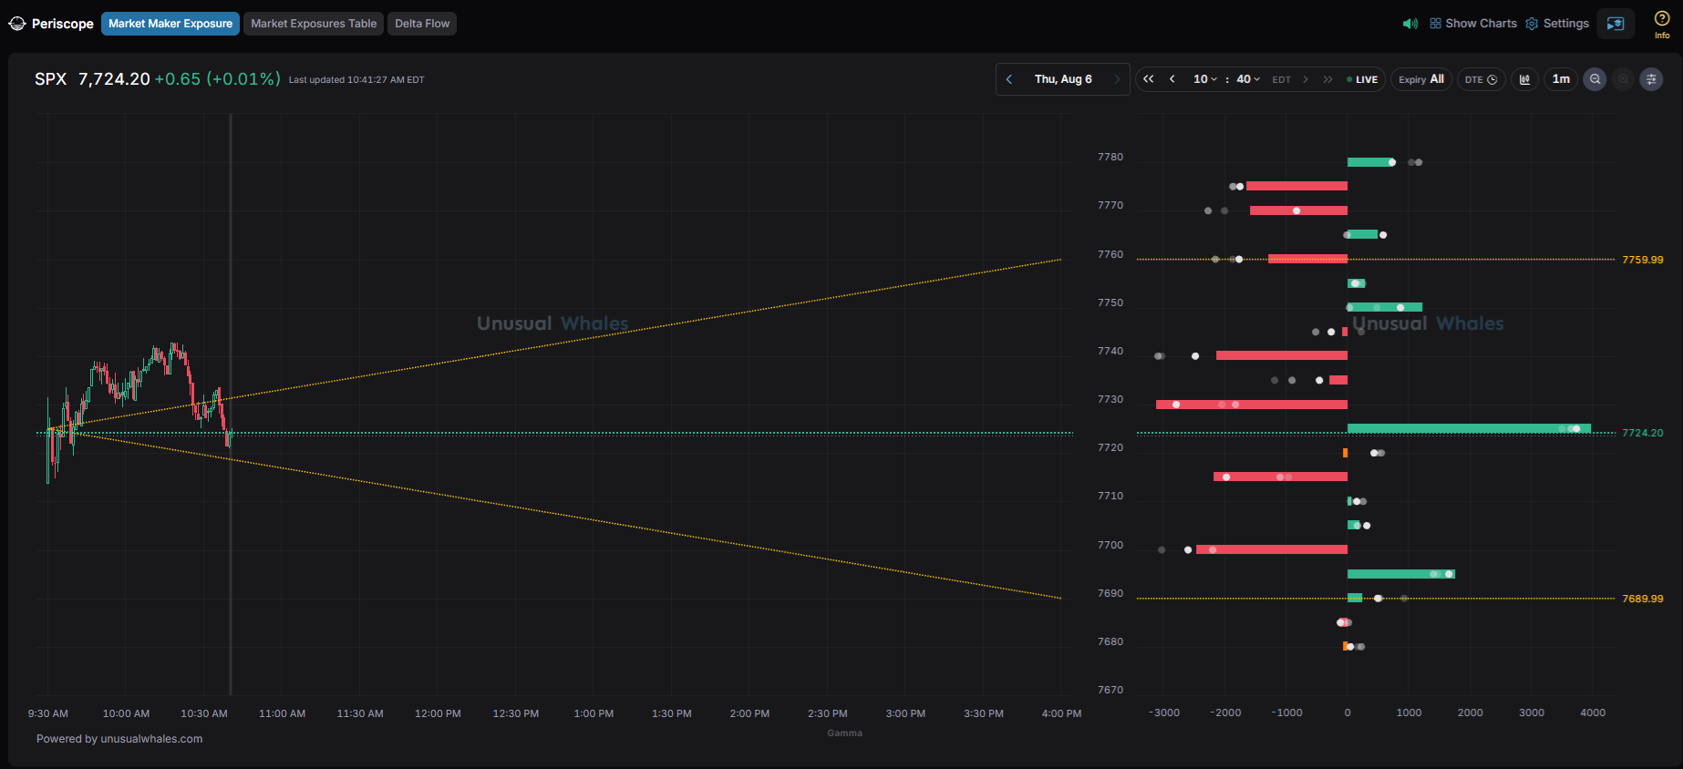This screenshot has height=769, width=1683.
Task: Jump back with double-left arrows
Action: [x=1149, y=79]
